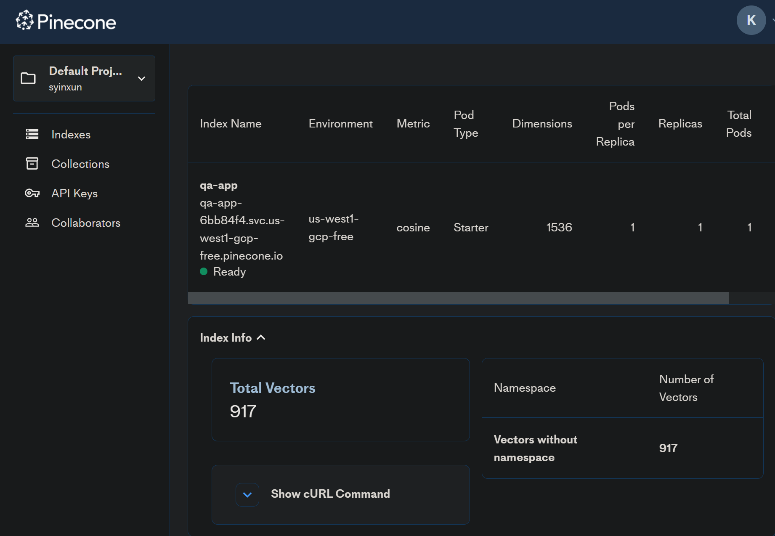Click the Pods per Replica header
This screenshot has height=536, width=775.
615,124
